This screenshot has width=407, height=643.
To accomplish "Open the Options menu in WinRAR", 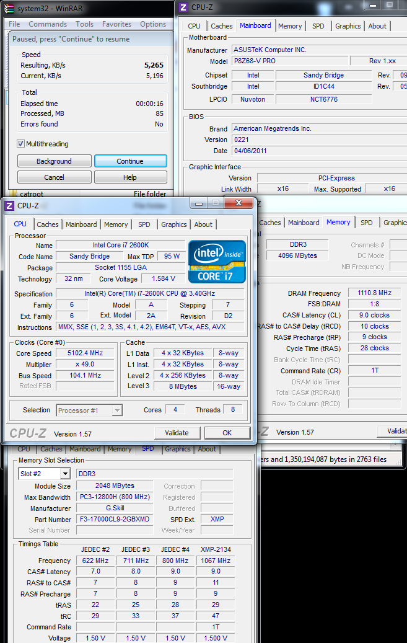I will 153,24.
